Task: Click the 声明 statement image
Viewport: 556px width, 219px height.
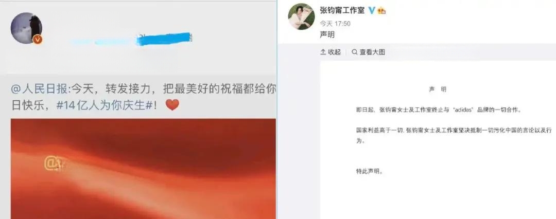Action: coord(438,140)
